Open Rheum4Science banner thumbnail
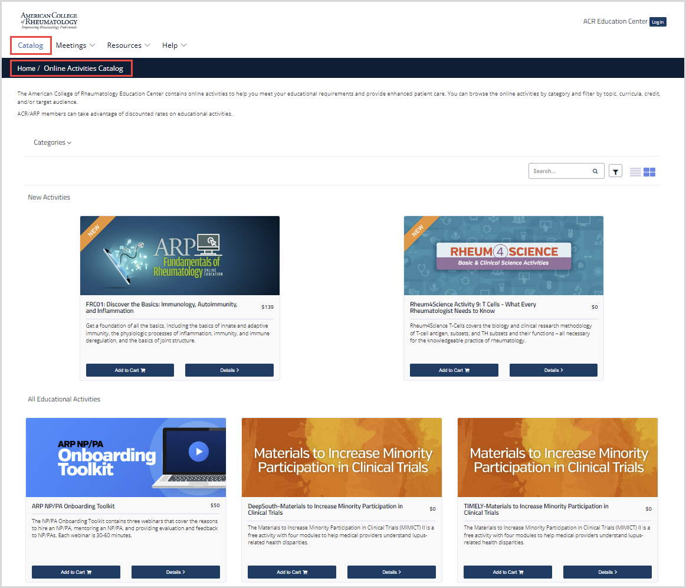The width and height of the screenshot is (686, 588). point(504,256)
